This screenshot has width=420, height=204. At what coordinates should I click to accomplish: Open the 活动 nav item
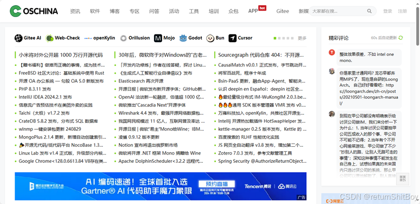click(174, 11)
